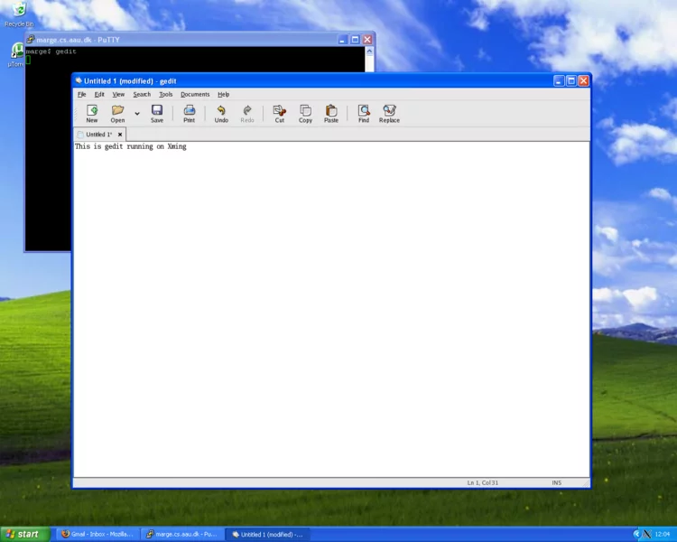Open the Search menu
Image resolution: width=677 pixels, height=542 pixels.
(142, 94)
